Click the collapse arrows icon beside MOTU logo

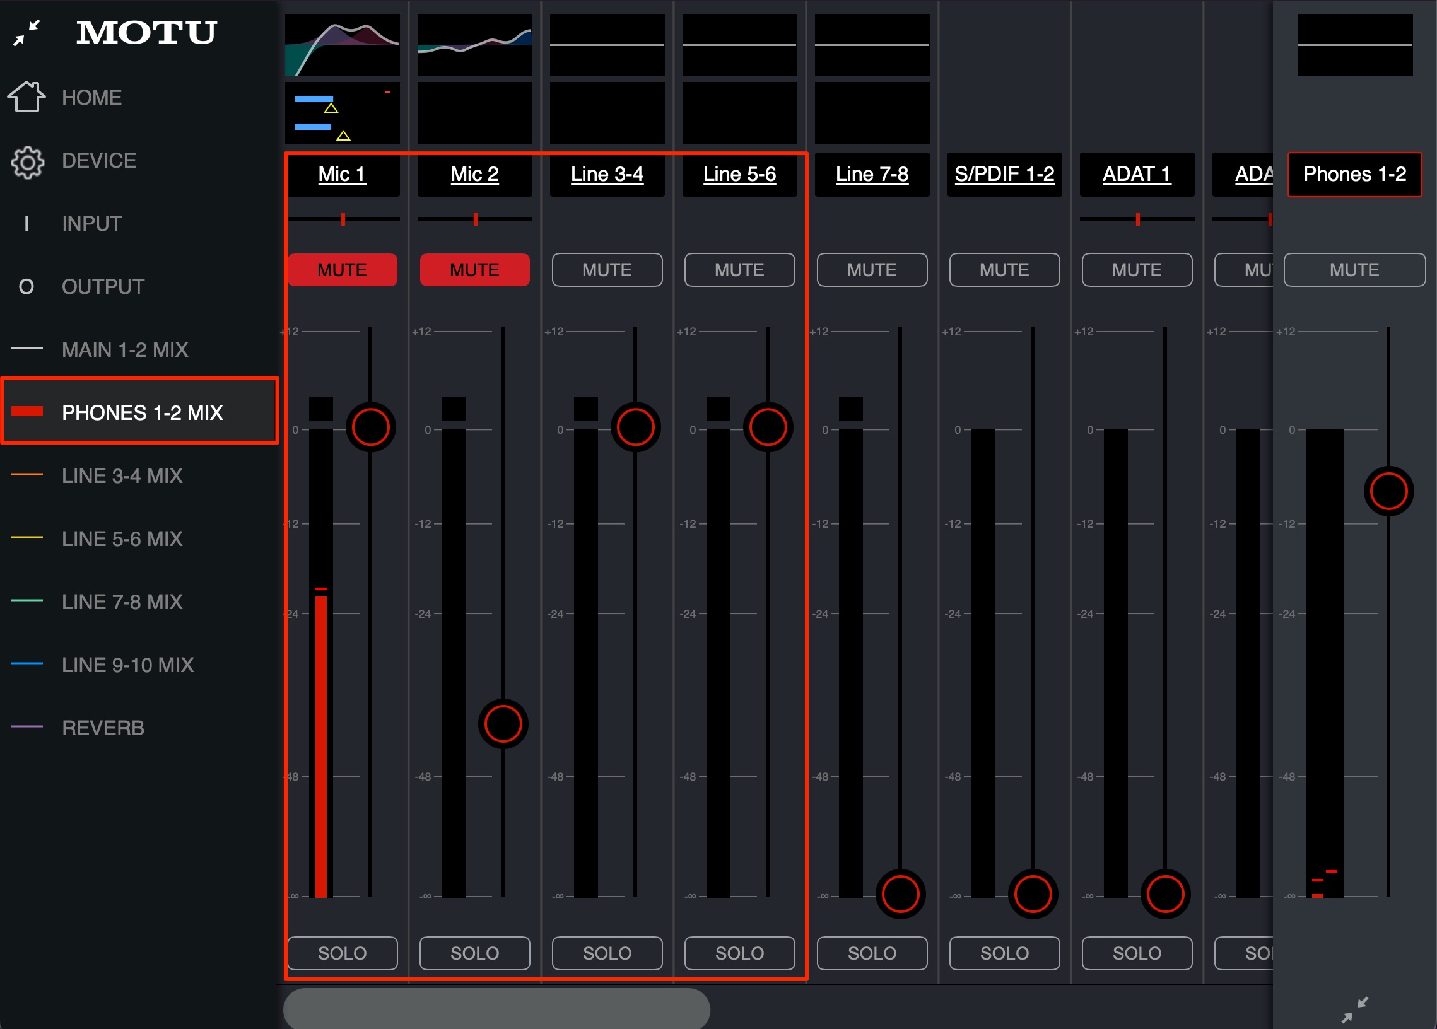[26, 32]
